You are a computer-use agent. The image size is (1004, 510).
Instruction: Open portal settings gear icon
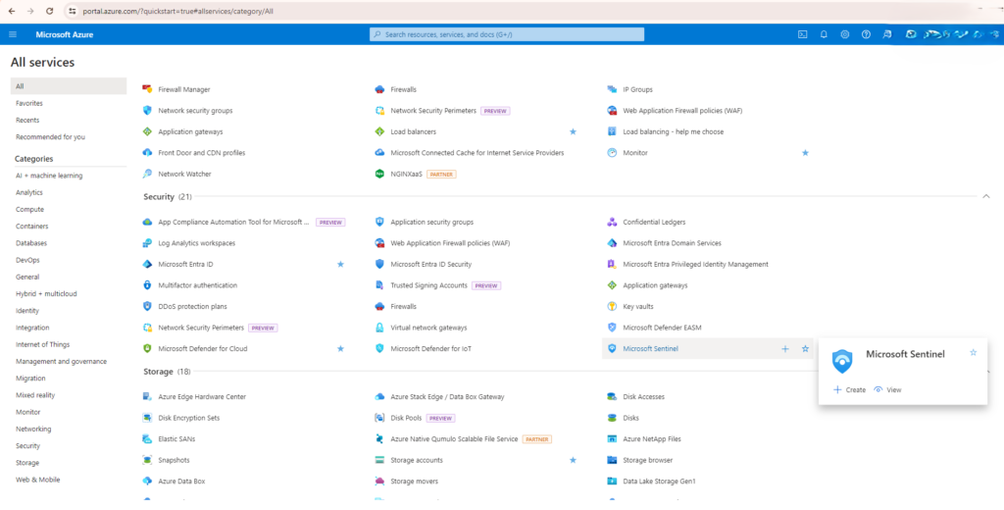pos(845,34)
